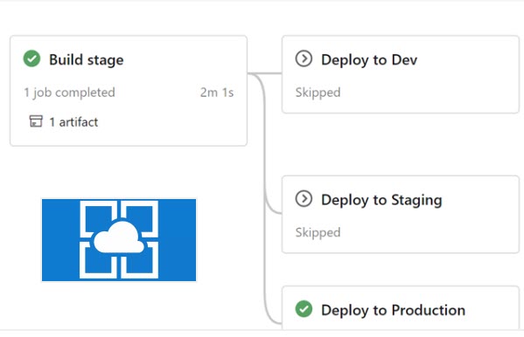Click the white cloud in the blue logo
Viewport: 524px width, 337px height.
(119, 237)
